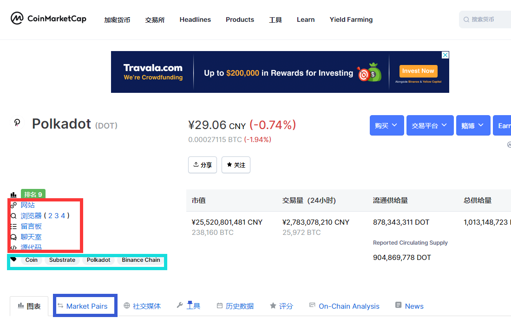Open explorer link number 4
This screenshot has height=324, width=511.
point(63,215)
